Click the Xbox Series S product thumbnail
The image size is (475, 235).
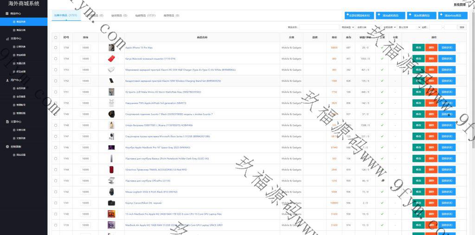tap(111, 136)
